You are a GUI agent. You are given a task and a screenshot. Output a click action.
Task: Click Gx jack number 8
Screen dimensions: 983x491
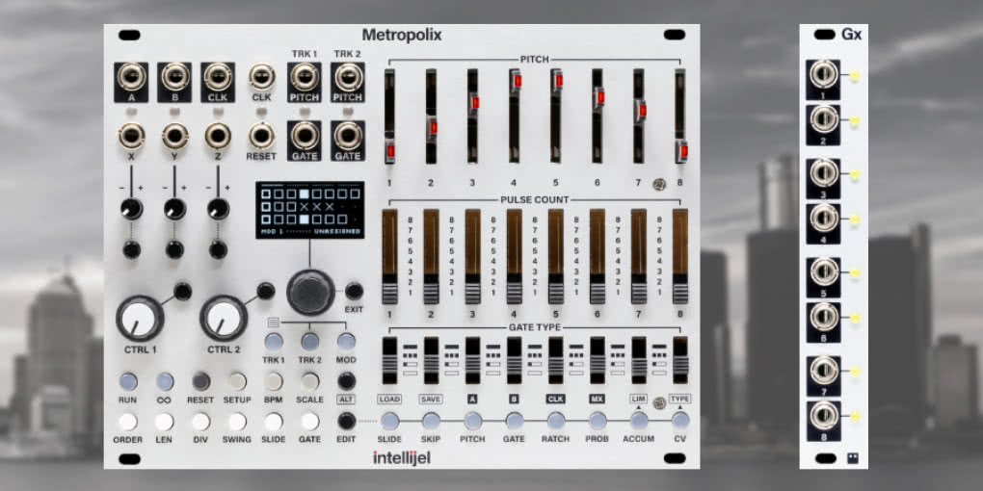pos(824,415)
